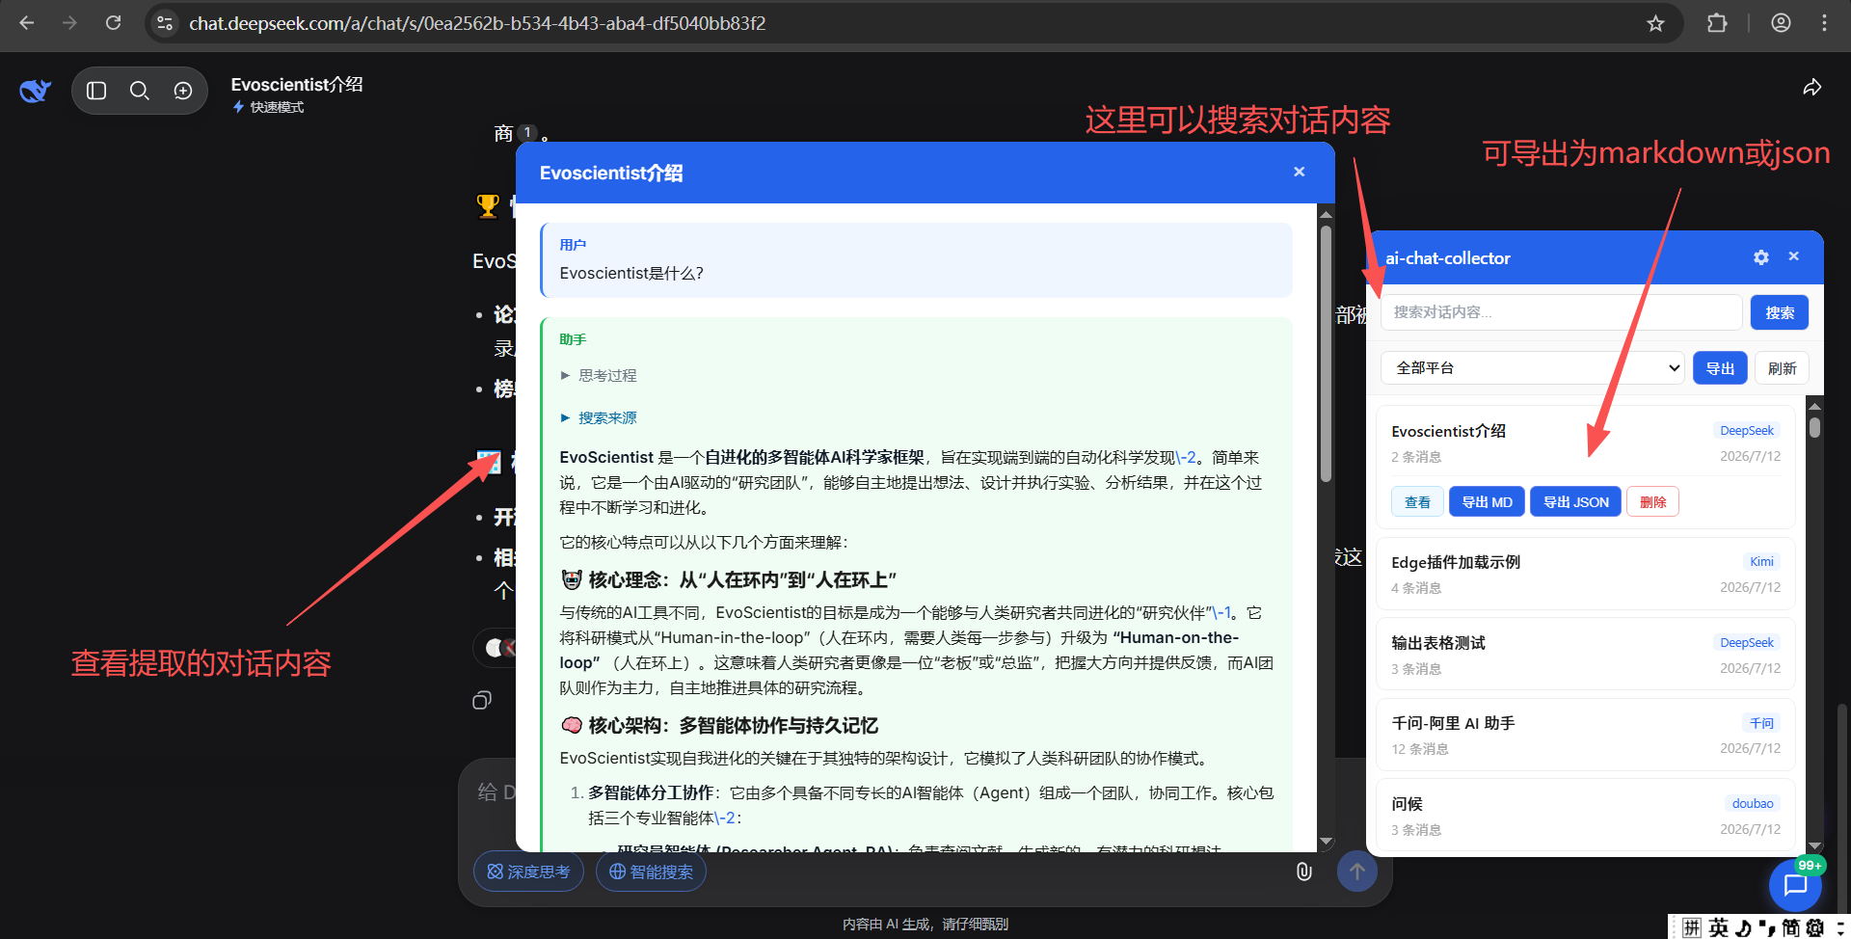Click the DeepSeek whale logo
This screenshot has width=1851, height=939.
pyautogui.click(x=35, y=91)
